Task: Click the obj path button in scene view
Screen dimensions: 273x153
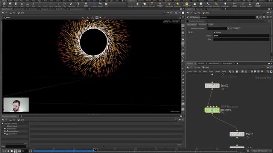Action: tap(12, 13)
